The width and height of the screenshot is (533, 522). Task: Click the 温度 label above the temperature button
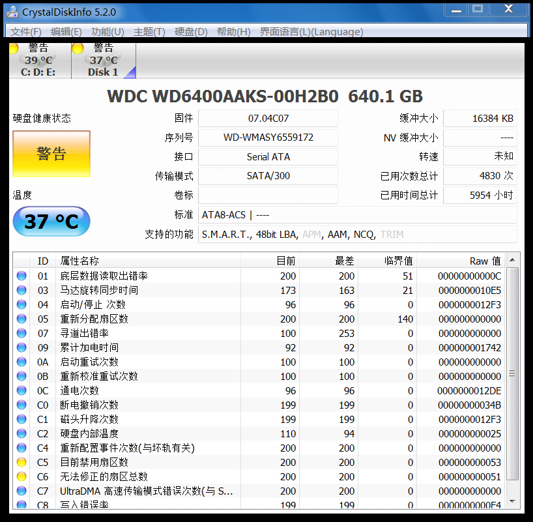pyautogui.click(x=22, y=196)
